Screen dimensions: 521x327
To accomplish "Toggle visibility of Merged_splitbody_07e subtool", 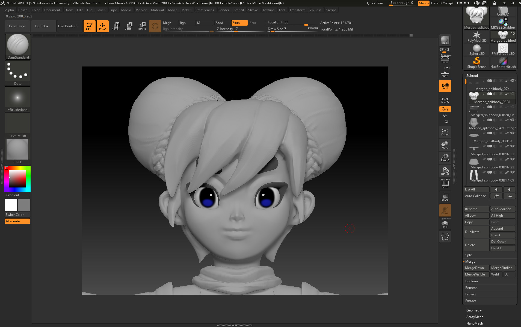I will (512, 81).
